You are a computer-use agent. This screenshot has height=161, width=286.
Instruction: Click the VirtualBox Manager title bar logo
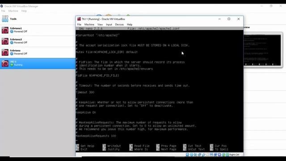(x=2, y=6)
